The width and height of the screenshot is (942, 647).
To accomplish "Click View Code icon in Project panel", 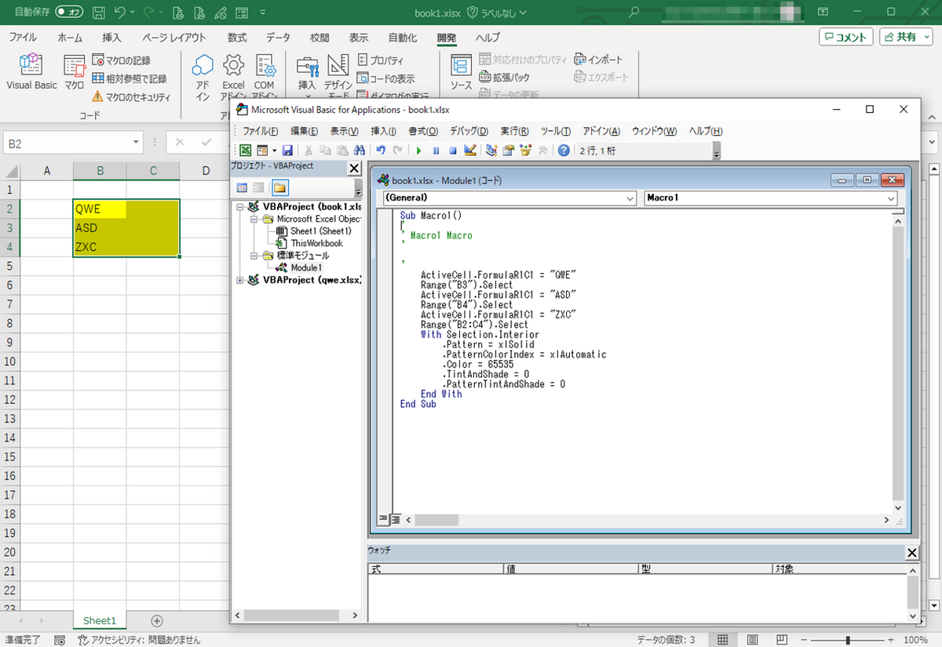I will point(242,188).
